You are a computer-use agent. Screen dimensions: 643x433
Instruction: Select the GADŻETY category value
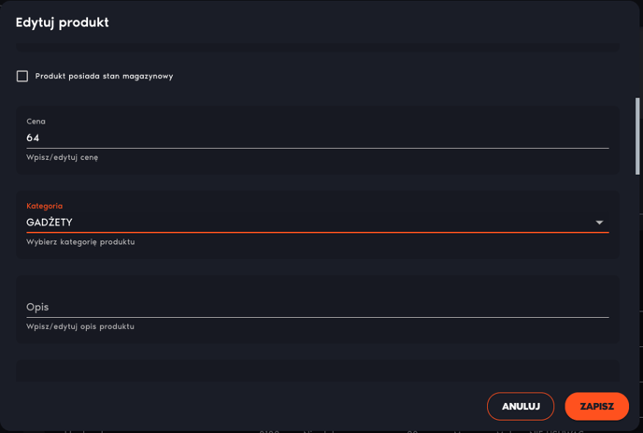click(x=50, y=223)
